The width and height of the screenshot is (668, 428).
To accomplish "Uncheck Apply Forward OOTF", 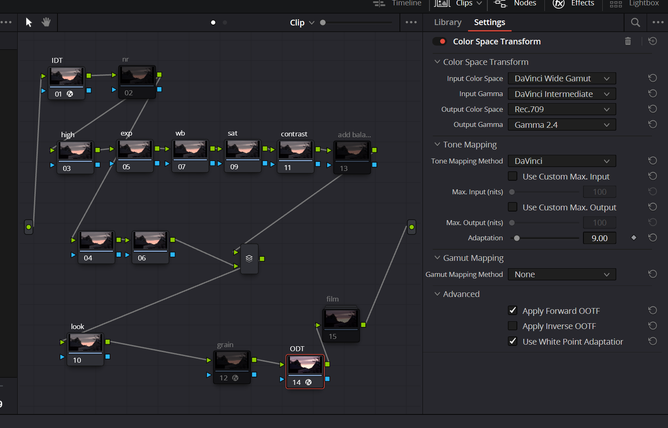I will tap(512, 311).
